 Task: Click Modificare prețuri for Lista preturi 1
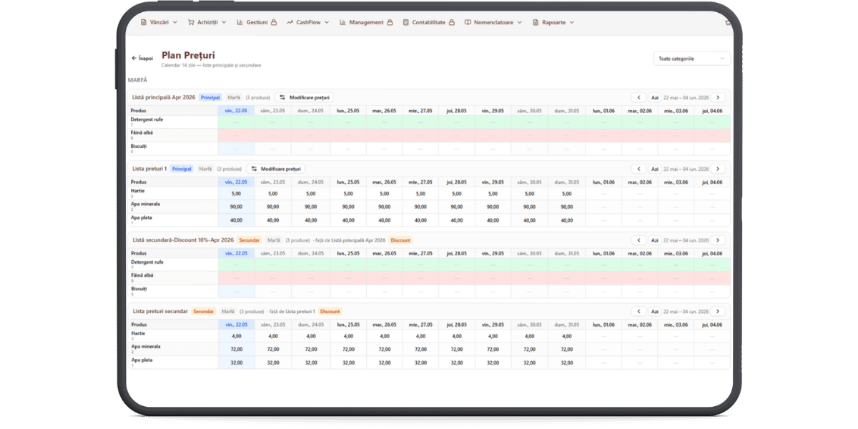[276, 169]
